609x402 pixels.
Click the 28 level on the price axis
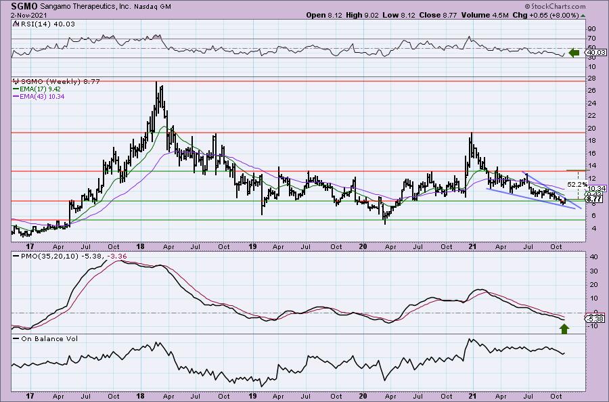pos(592,79)
